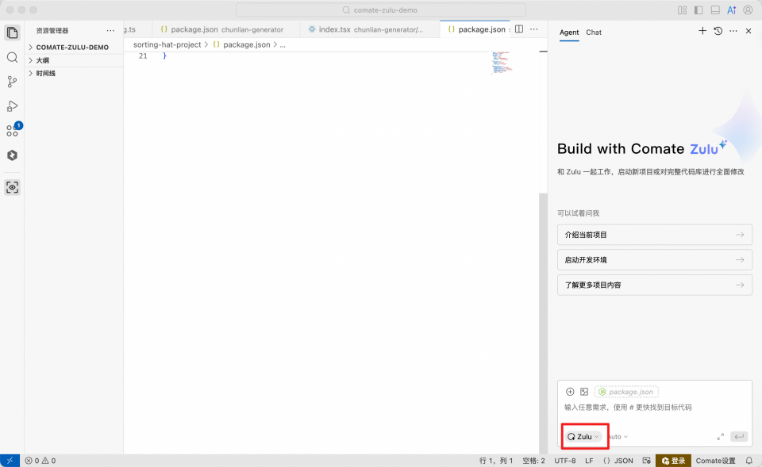
Task: Click 启动开发环境 suggestion
Action: [x=655, y=260]
